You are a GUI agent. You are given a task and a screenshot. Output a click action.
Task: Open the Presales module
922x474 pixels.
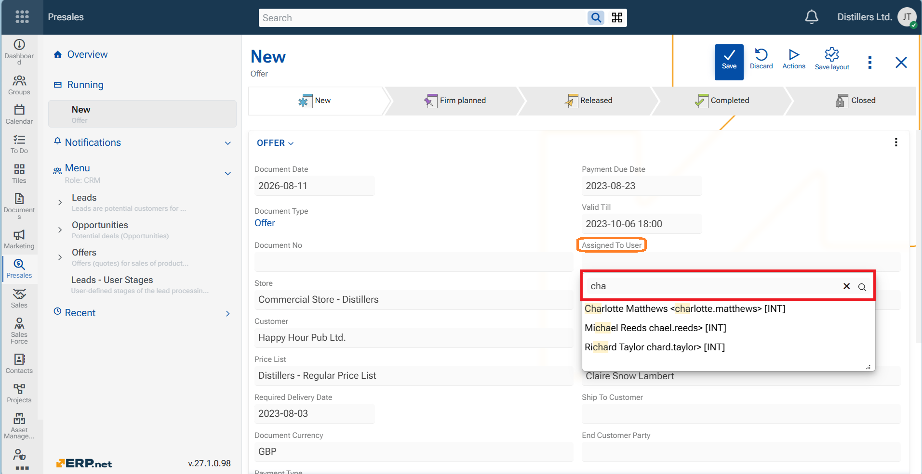coord(19,269)
